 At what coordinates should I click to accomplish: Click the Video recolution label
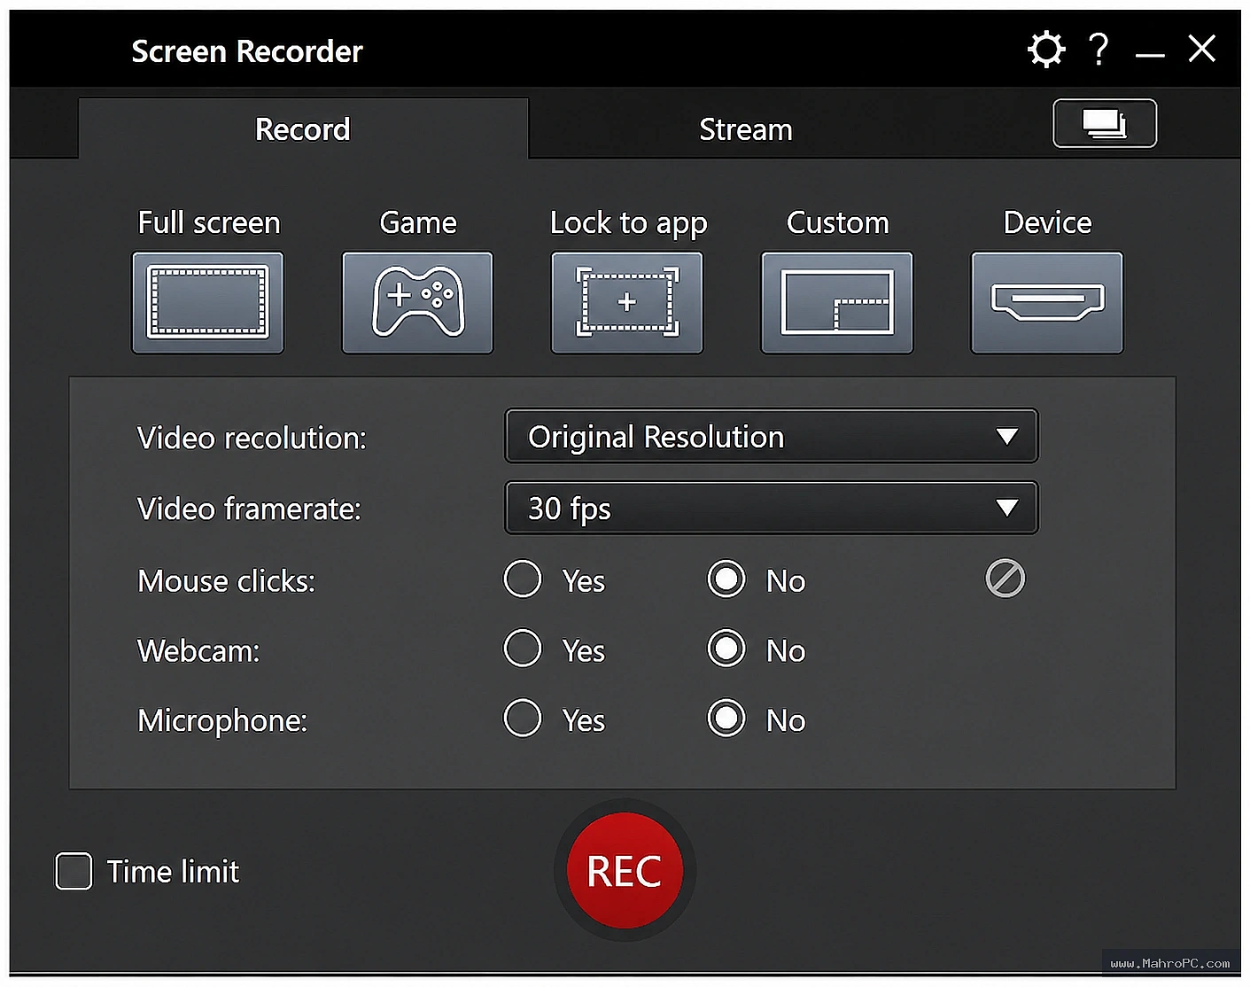252,438
